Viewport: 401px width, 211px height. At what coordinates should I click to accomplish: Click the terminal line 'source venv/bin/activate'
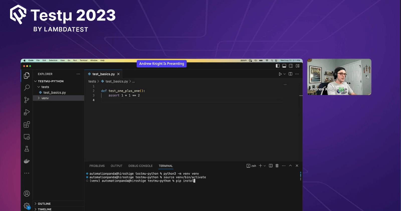pyautogui.click(x=185, y=177)
